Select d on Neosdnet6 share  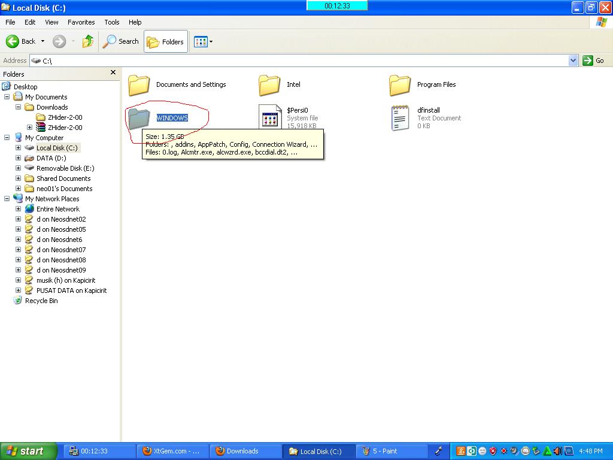click(59, 240)
